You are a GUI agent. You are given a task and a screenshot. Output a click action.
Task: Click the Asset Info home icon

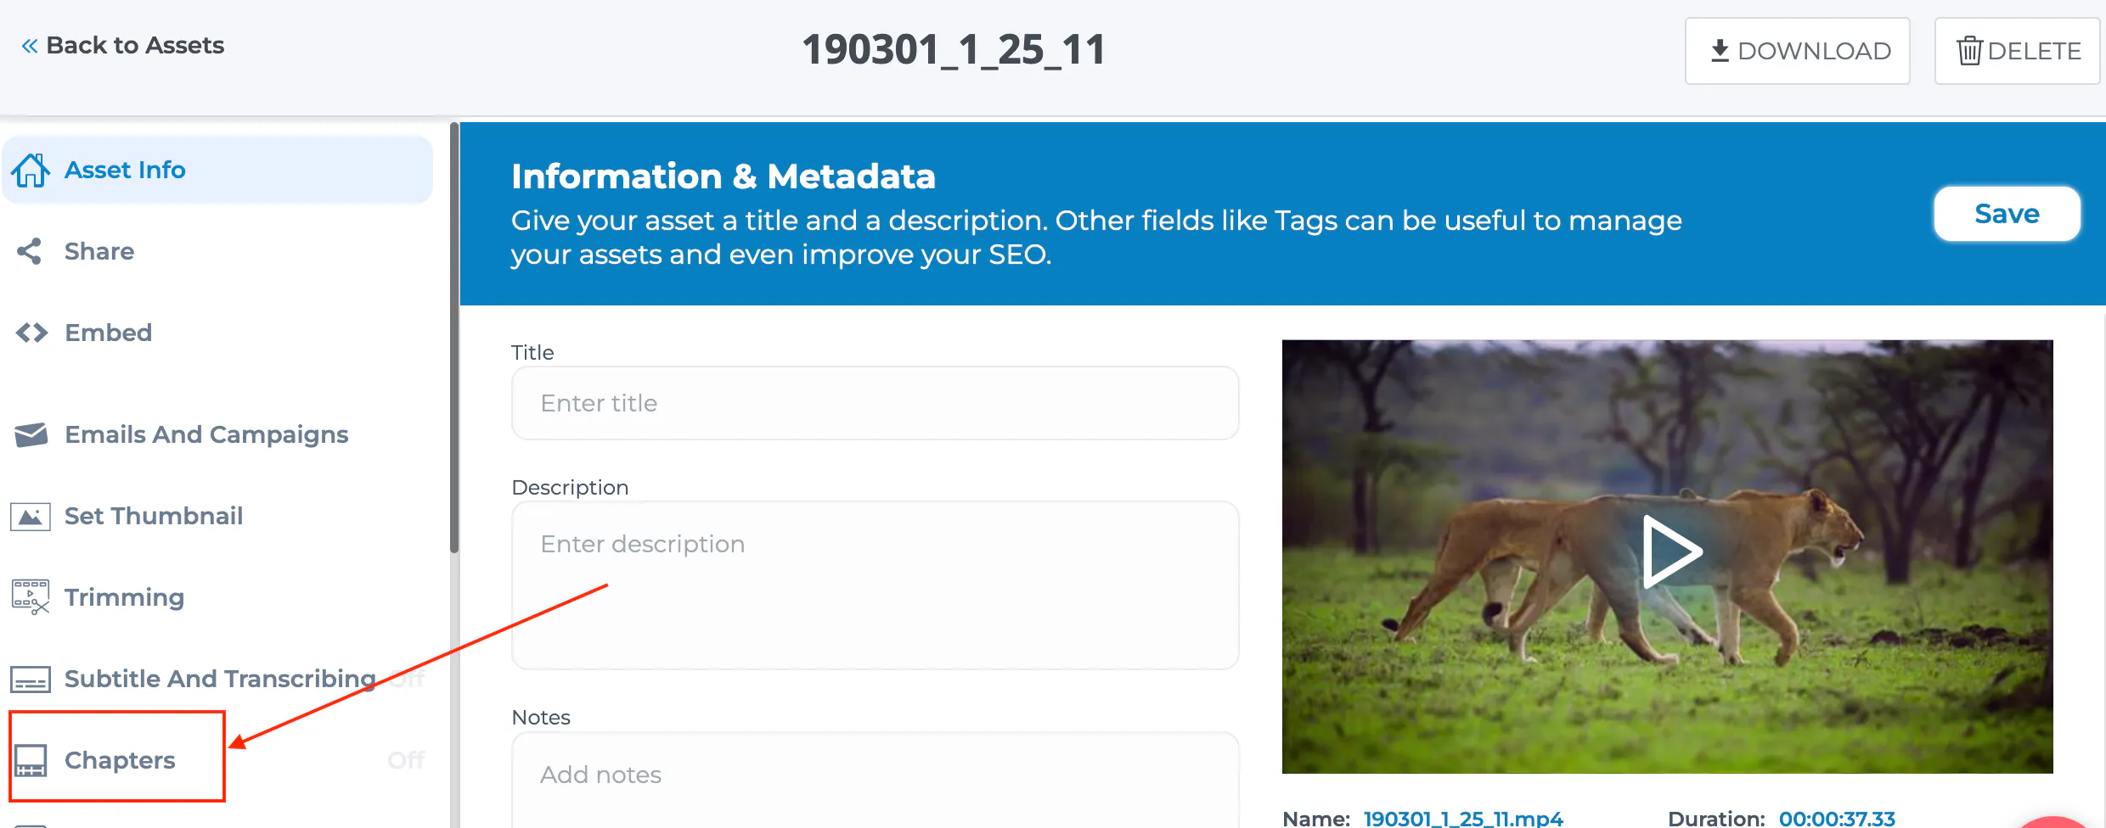(x=31, y=170)
